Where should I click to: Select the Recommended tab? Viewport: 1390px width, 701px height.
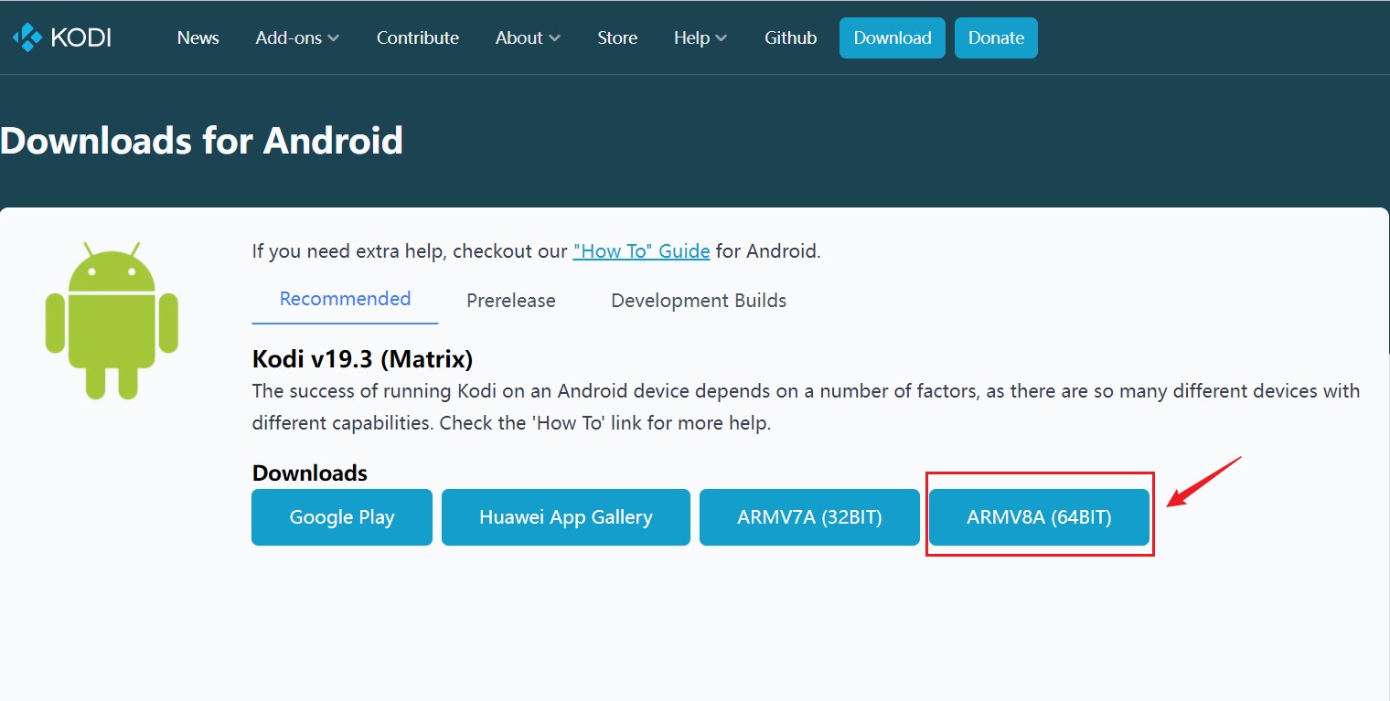[x=345, y=299]
